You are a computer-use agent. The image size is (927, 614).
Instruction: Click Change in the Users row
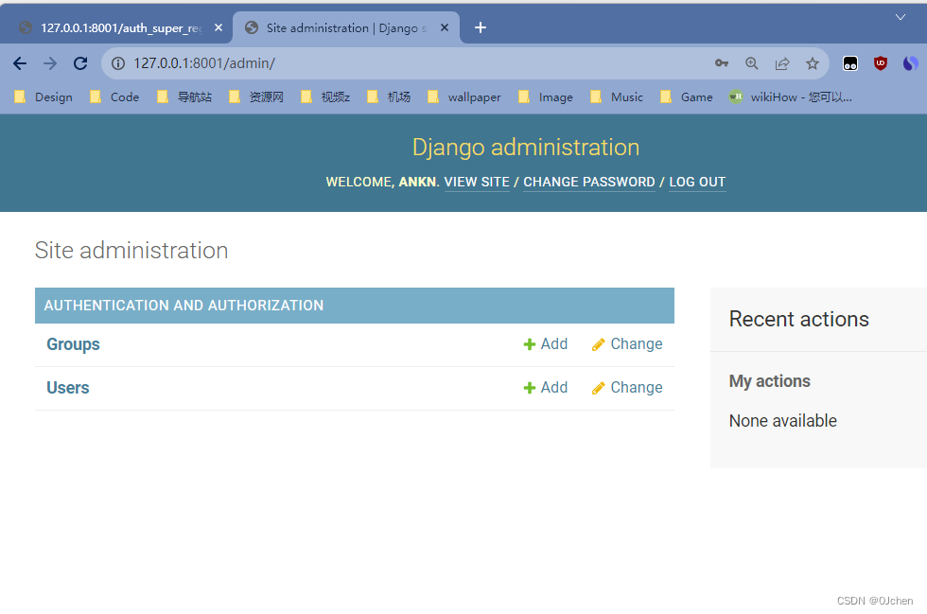pyautogui.click(x=627, y=388)
